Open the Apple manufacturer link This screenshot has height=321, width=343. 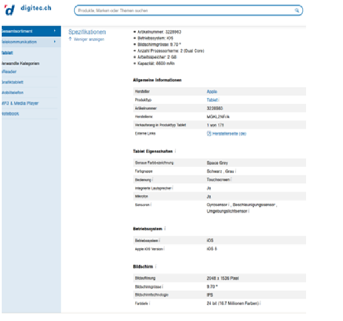(x=212, y=91)
